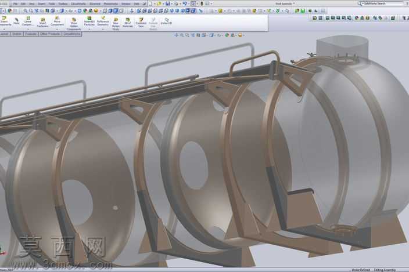The image size is (409, 272).
Task: Click Section View in heads-up toolbar
Action: tap(198, 35)
